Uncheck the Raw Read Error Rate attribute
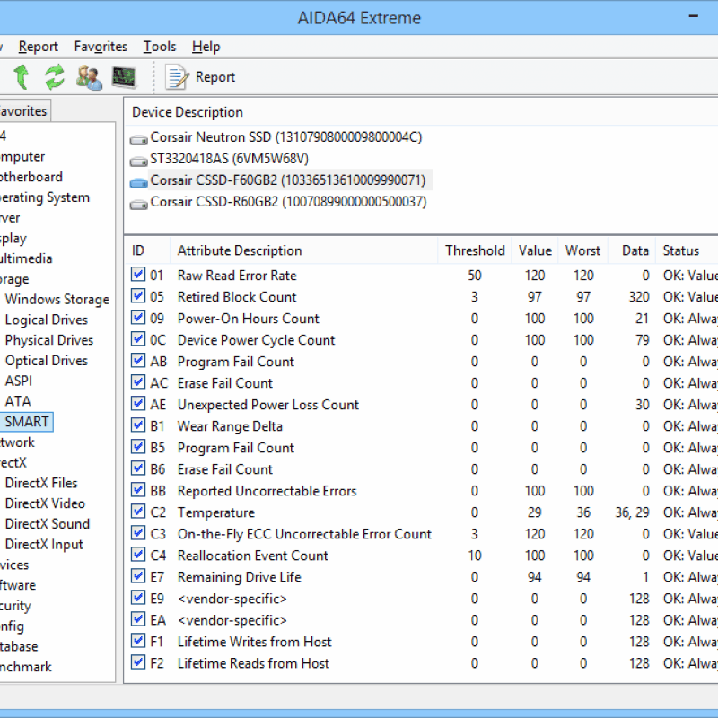Viewport: 718px width, 718px height. (138, 276)
